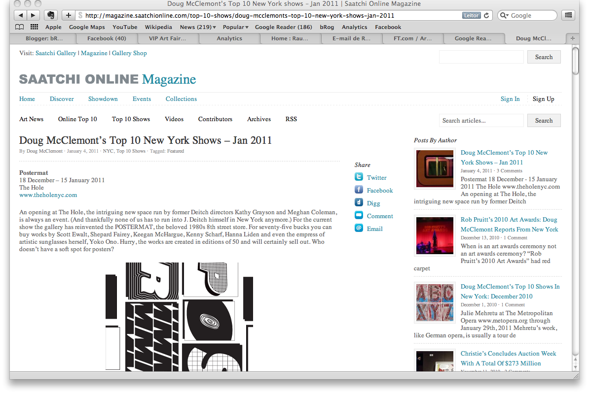Click the Doug McClemont author link

[x=44, y=151]
